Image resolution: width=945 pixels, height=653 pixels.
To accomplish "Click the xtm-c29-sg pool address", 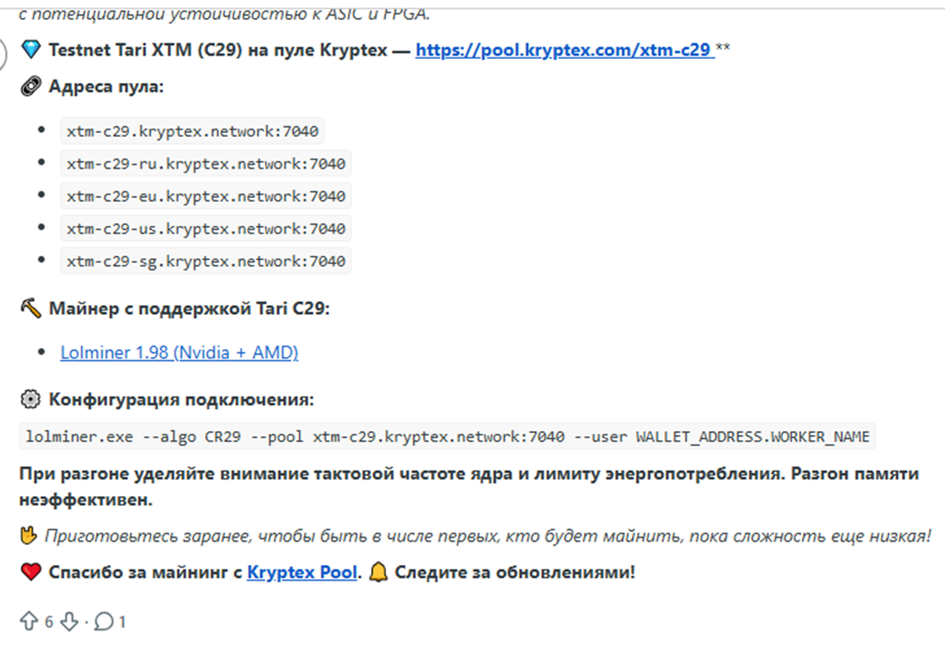I will (x=206, y=261).
